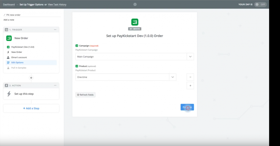This screenshot has width=280, height=146.
Task: Click Set Up Trigger Options breadcrumb
Action: pyautogui.click(x=31, y=5)
